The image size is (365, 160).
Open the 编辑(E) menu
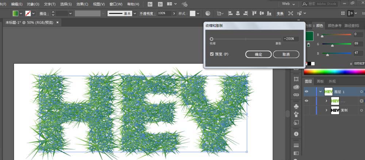click(17, 4)
